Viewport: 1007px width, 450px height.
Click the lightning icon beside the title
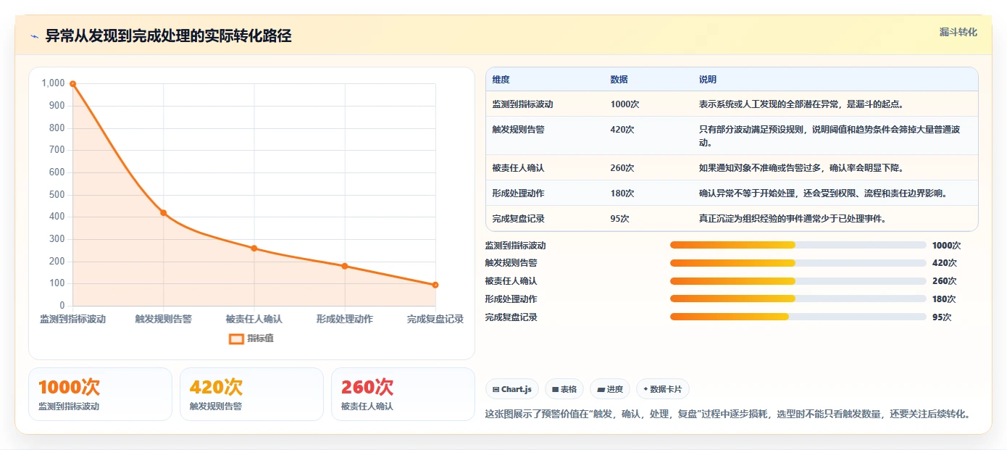click(35, 36)
